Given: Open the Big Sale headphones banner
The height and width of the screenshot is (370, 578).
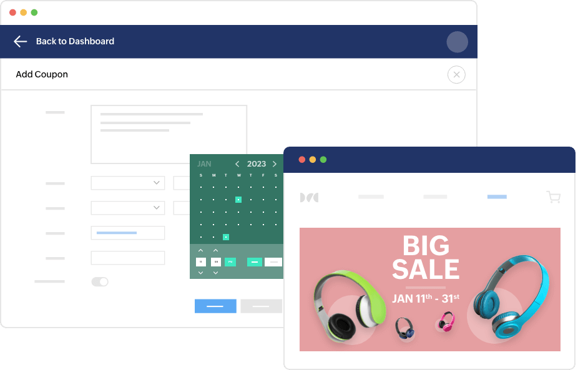Looking at the screenshot, I should [430, 290].
